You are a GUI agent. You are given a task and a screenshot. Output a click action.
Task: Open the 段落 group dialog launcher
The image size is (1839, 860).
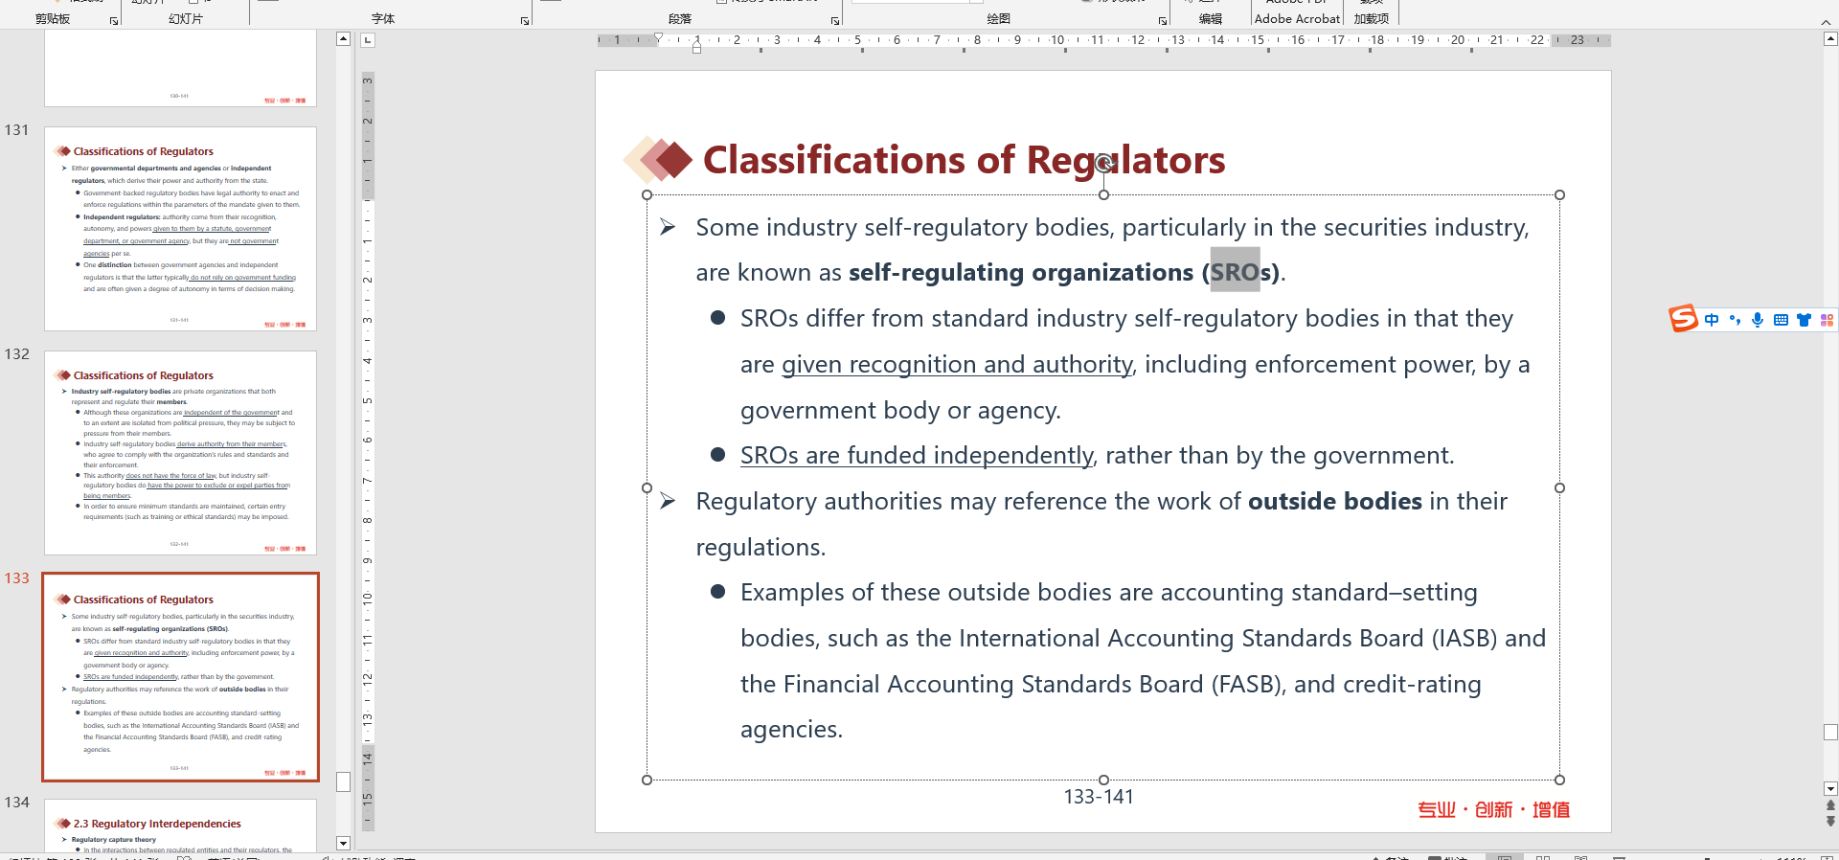pyautogui.click(x=835, y=20)
